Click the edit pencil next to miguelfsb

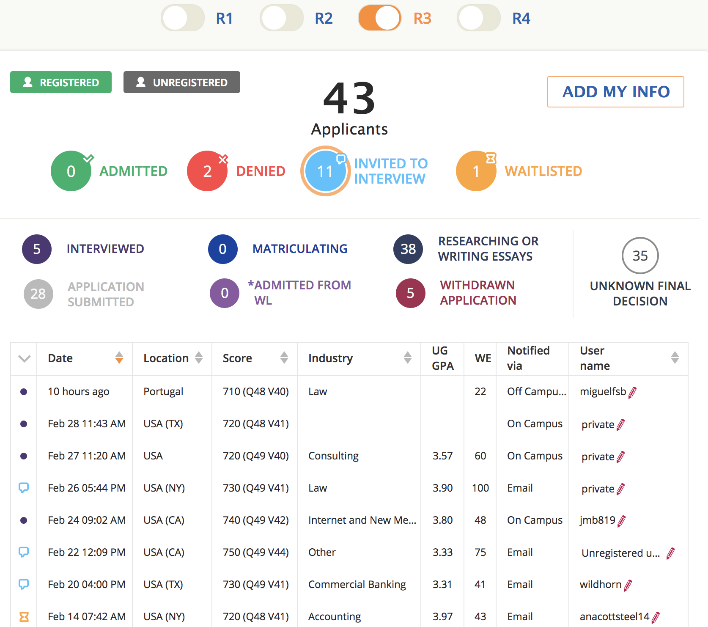coord(632,392)
